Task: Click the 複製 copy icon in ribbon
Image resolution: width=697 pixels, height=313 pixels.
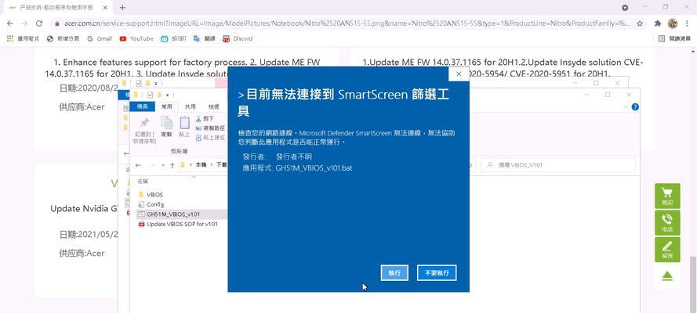Action: 166,124
